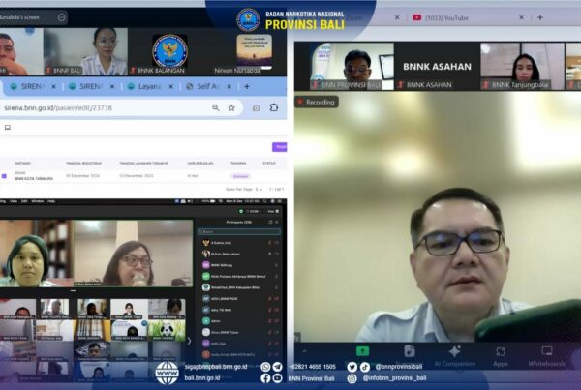The width and height of the screenshot is (581, 390).
Task: Close the YouTube tab
Action: [521, 17]
